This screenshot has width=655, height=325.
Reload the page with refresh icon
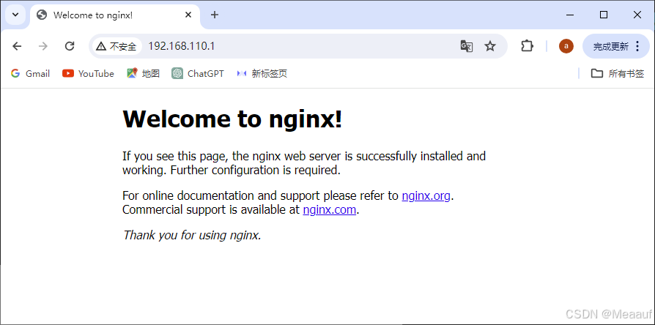tap(70, 46)
